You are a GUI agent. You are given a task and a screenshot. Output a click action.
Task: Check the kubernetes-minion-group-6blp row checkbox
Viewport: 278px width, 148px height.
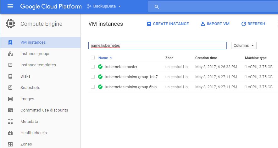tap(93, 87)
